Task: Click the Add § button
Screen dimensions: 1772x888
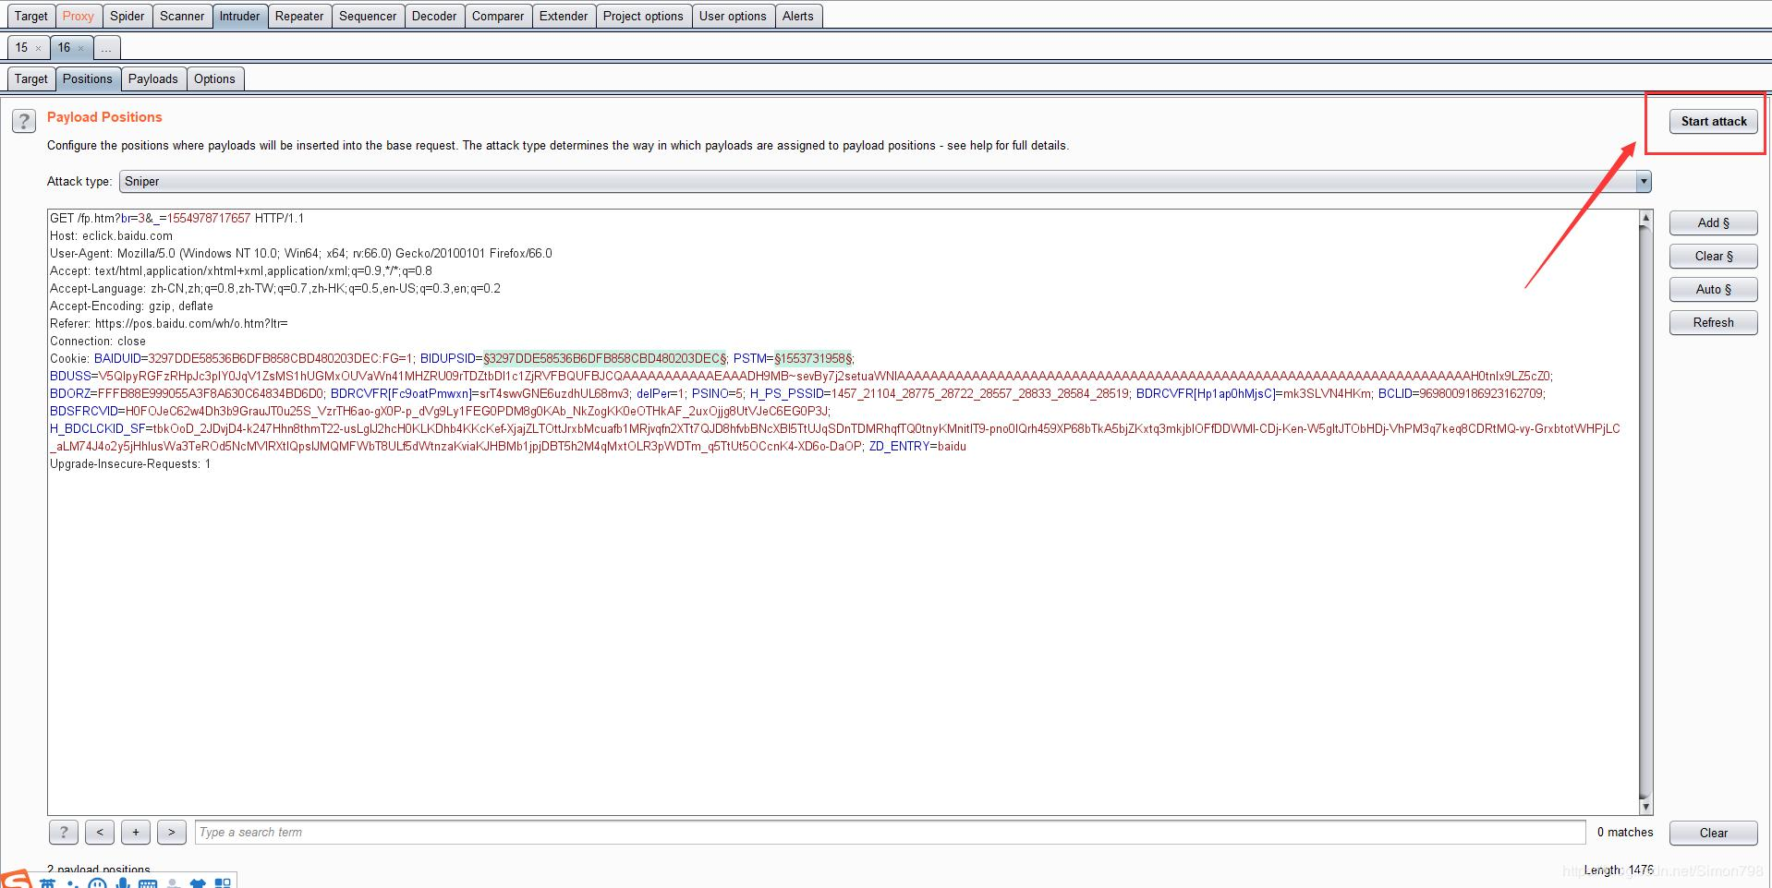Action: (x=1714, y=222)
